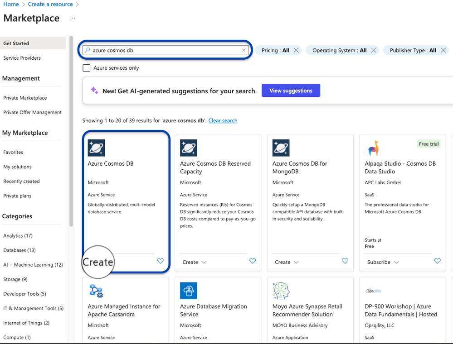
Task: Click inside the marketplace search field
Action: (x=166, y=50)
